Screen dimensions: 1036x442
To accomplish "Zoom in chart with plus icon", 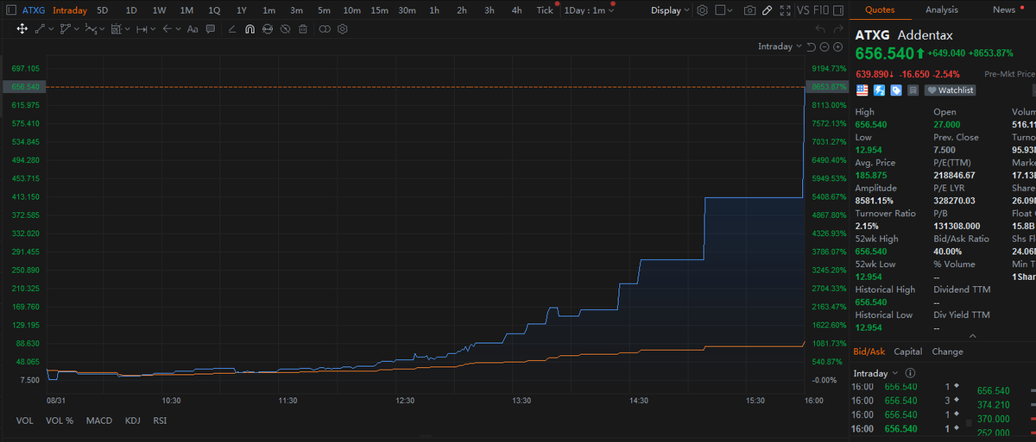I will coord(837,47).
